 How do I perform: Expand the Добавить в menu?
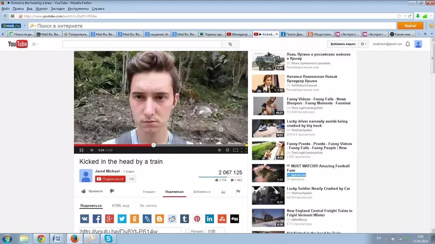pos(202,192)
